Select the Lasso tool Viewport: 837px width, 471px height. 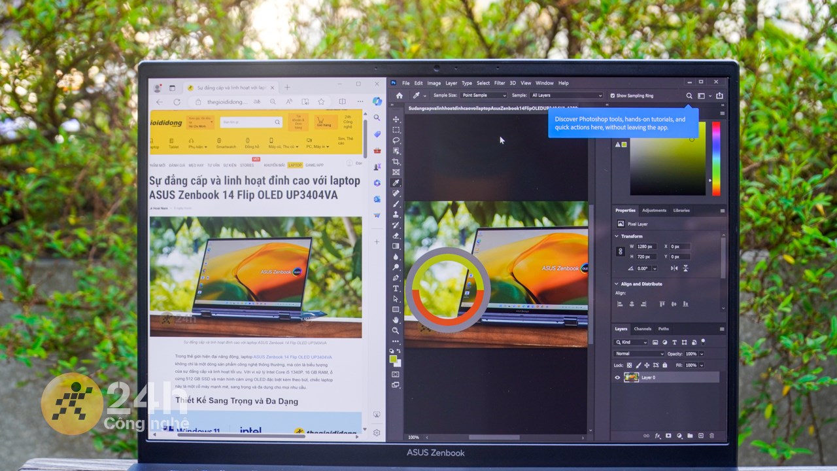[396, 141]
